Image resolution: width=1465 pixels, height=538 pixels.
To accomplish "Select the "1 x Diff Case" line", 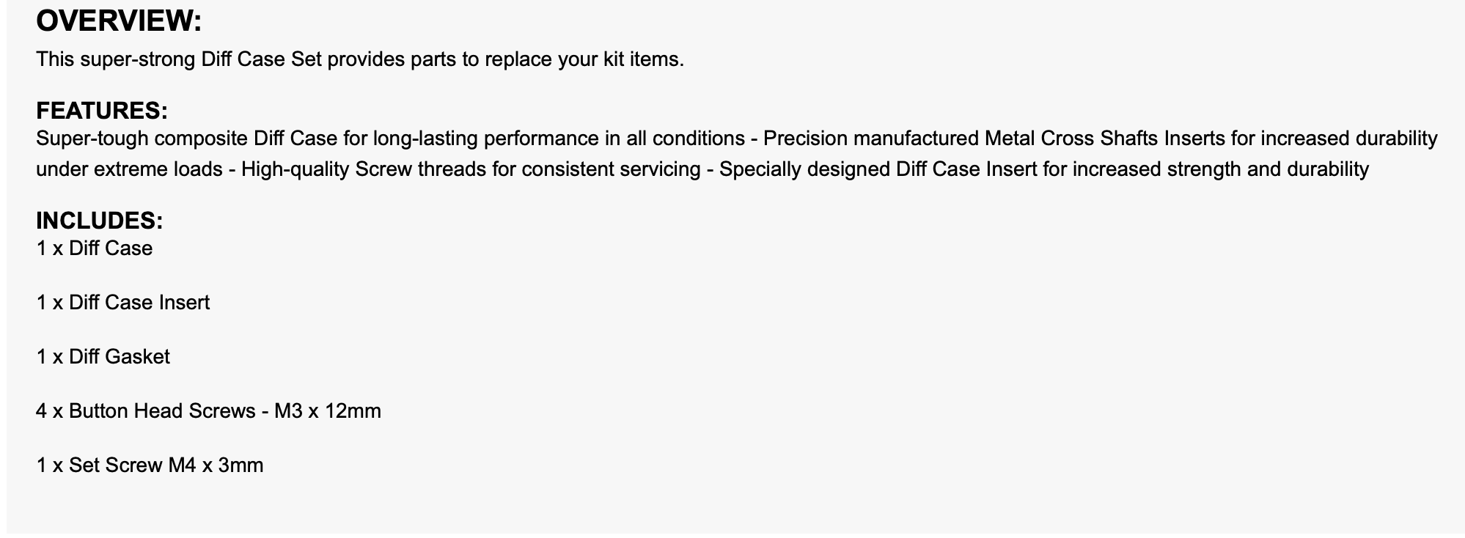I will tap(94, 248).
